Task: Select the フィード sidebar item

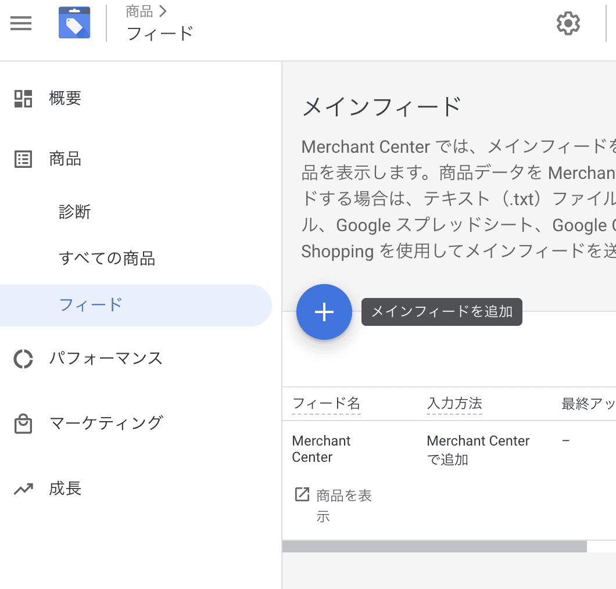Action: [x=136, y=305]
